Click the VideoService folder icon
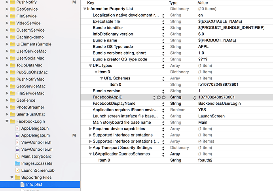Viewport: 273px width, 191px height. pyautogui.click(x=13, y=23)
